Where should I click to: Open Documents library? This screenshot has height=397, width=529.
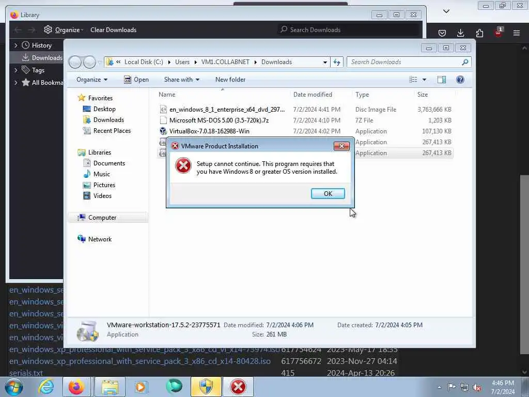pos(109,163)
